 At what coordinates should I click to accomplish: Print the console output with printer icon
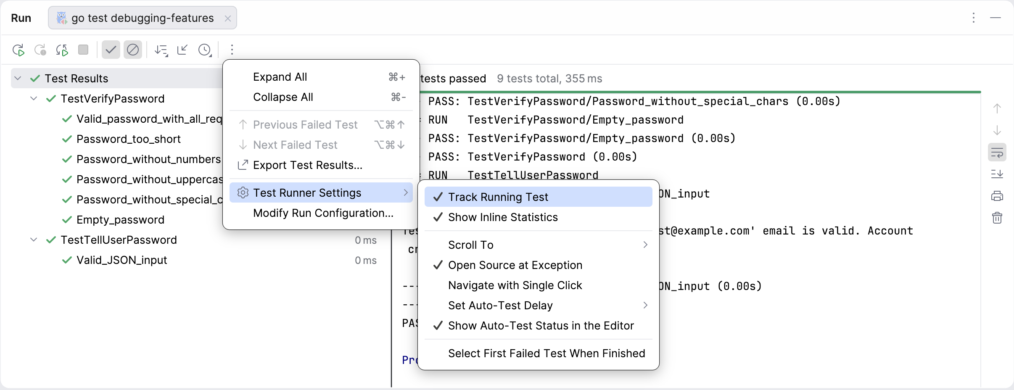coord(997,196)
